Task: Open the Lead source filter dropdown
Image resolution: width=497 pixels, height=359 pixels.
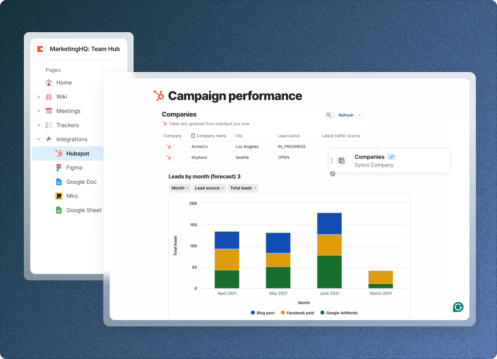Action: click(209, 187)
